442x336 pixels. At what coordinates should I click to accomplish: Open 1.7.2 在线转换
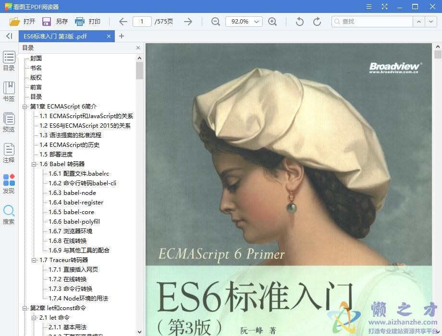tap(68, 279)
